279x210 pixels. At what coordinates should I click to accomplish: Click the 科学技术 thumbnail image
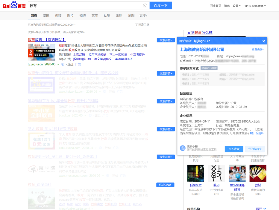(195, 173)
